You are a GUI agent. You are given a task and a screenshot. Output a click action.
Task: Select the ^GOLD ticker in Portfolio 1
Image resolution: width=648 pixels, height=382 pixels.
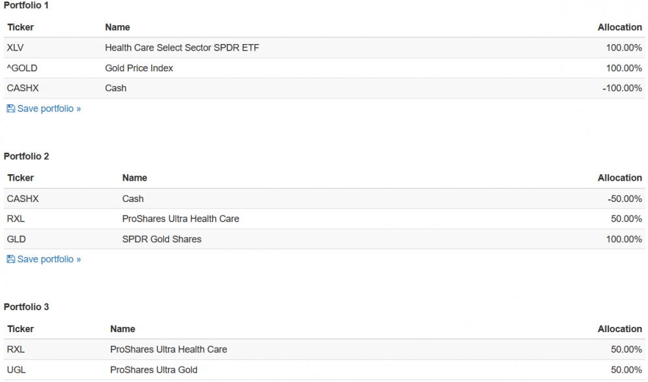[18, 68]
